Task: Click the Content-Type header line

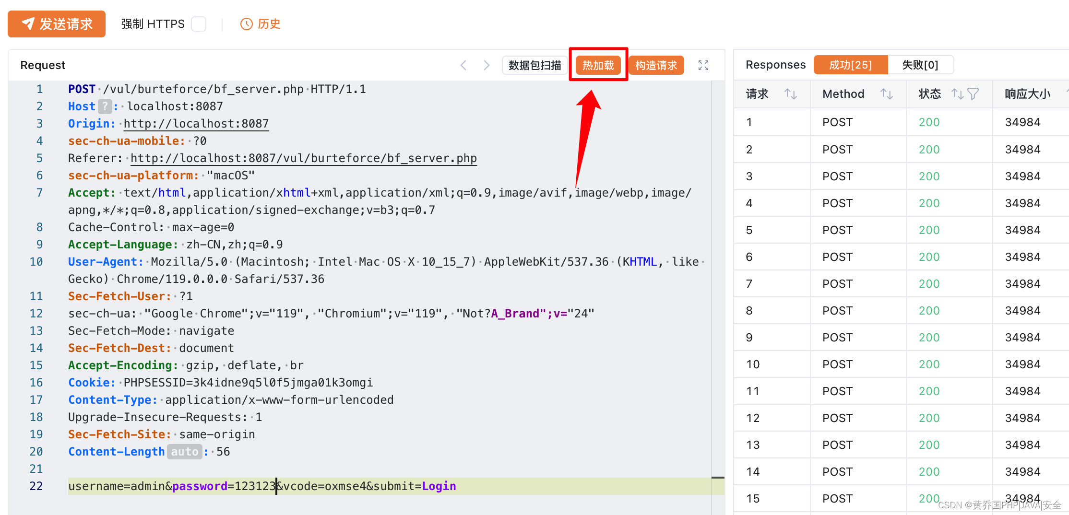Action: click(x=231, y=400)
